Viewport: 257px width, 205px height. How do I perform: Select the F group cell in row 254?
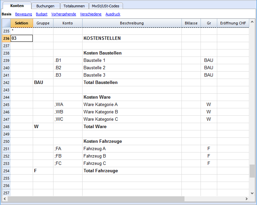coord(43,171)
